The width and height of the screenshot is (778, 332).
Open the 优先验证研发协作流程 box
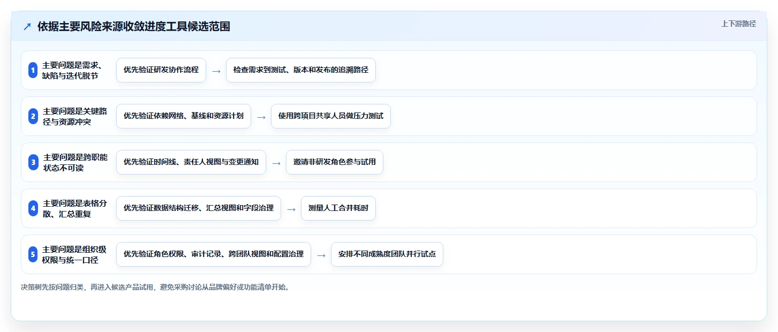tap(161, 70)
